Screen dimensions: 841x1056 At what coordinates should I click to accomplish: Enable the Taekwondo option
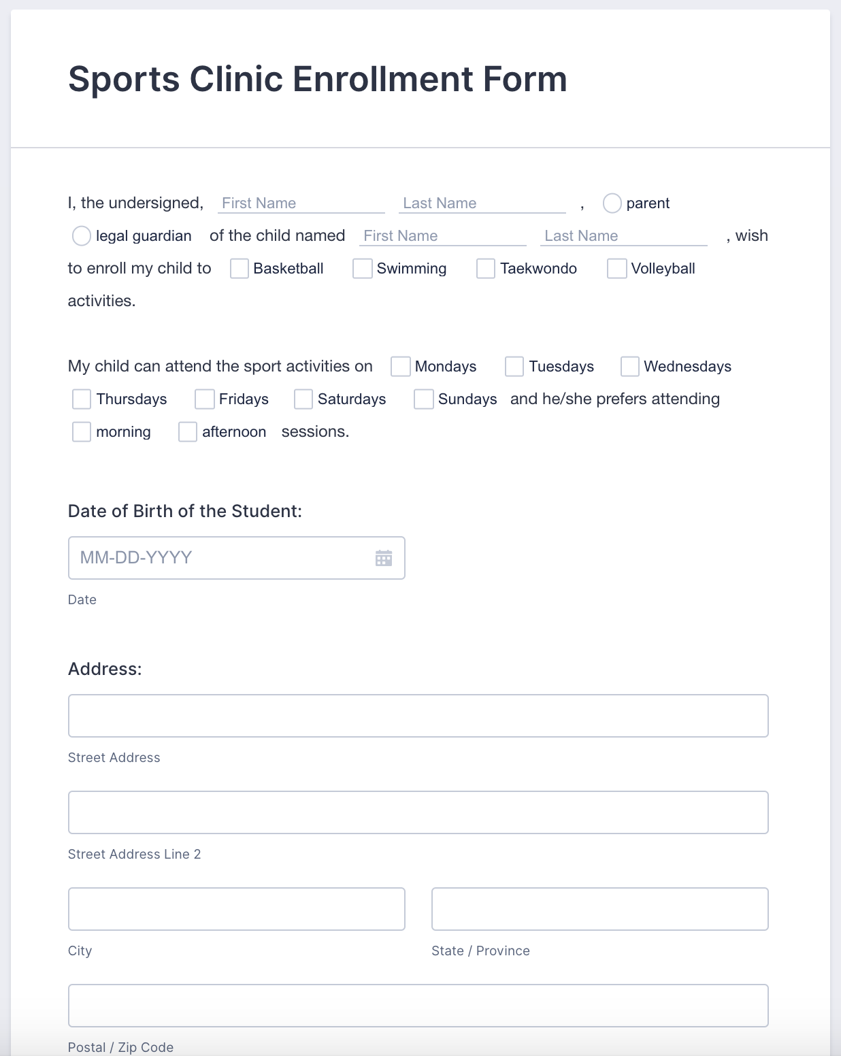tap(485, 269)
